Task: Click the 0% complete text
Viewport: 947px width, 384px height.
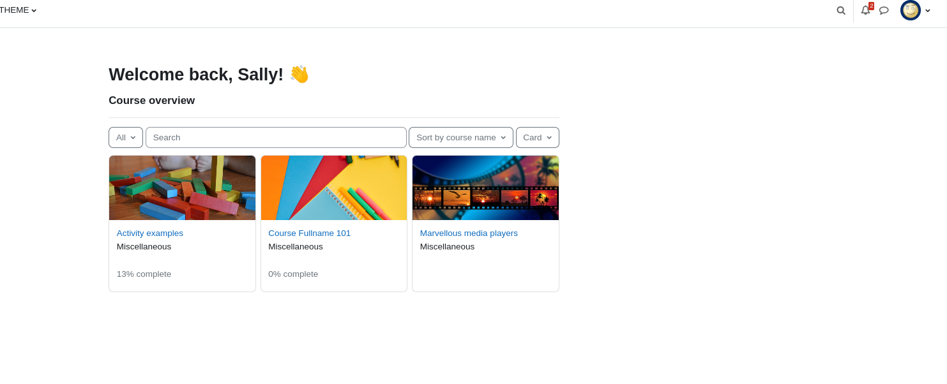Action: 293,274
